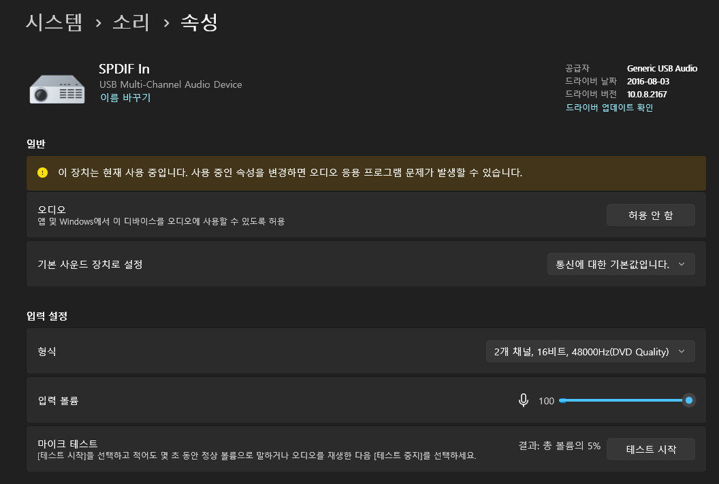Click the 기본 사운드 장치로 설정 label
Image resolution: width=719 pixels, height=484 pixels.
90,264
